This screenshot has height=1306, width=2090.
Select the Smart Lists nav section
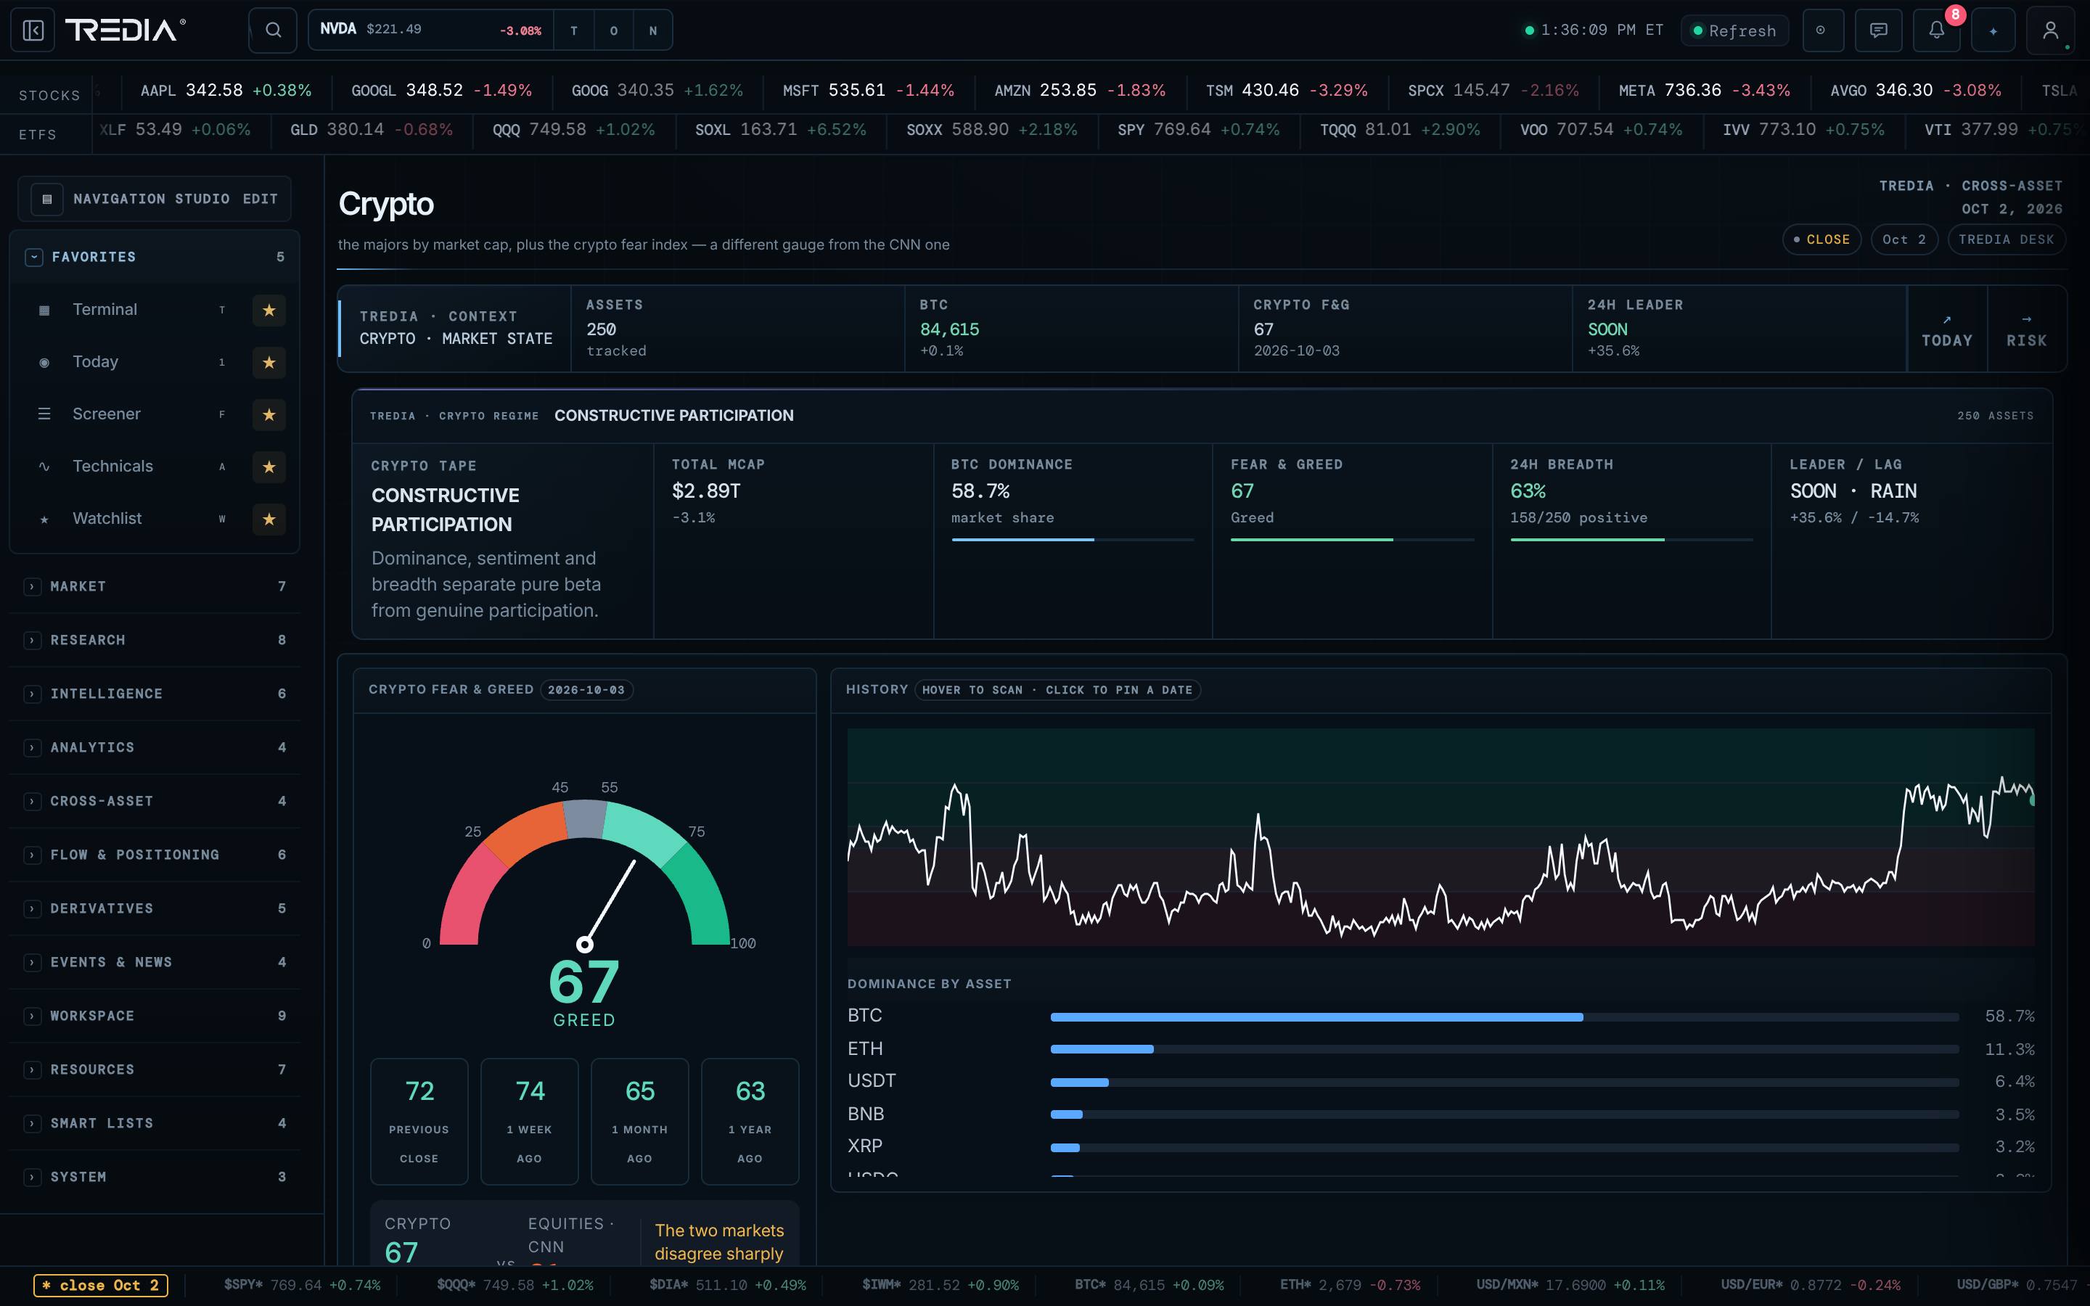pyautogui.click(x=155, y=1123)
